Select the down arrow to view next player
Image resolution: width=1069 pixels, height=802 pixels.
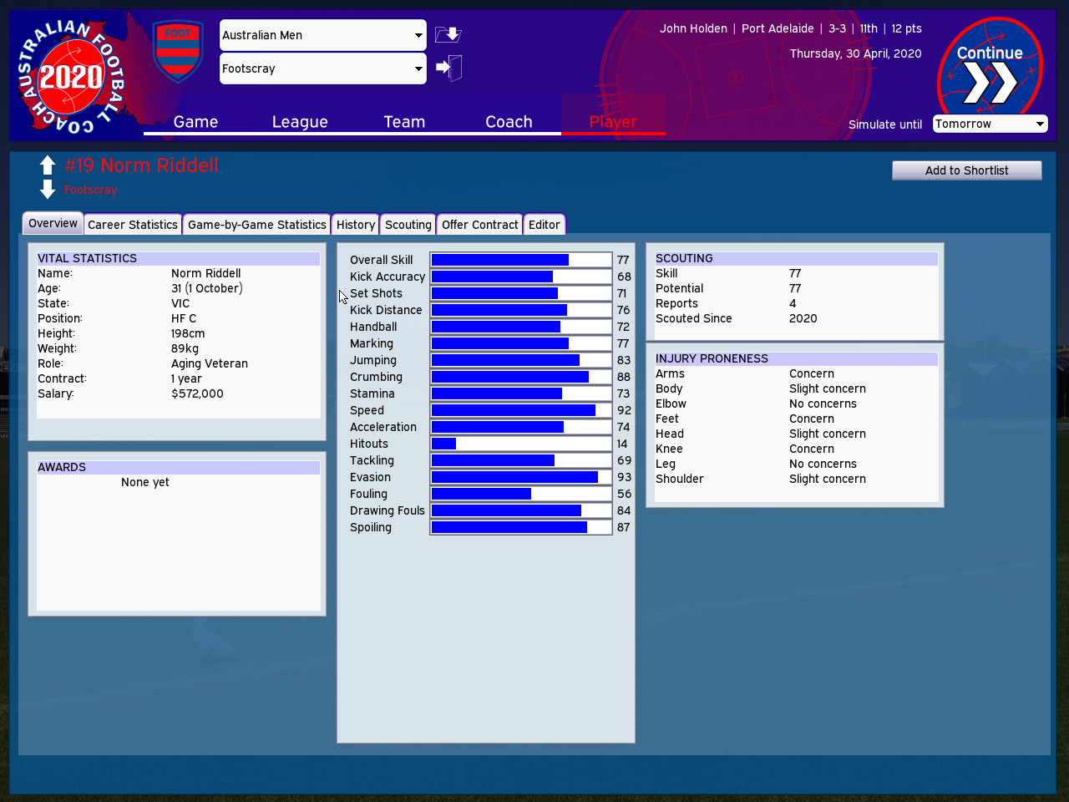pos(48,190)
